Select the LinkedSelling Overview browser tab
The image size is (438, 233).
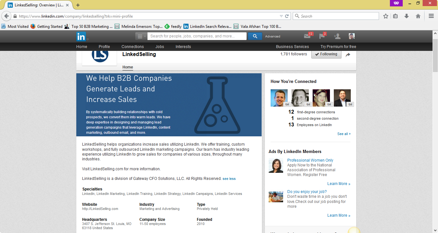pos(39,5)
